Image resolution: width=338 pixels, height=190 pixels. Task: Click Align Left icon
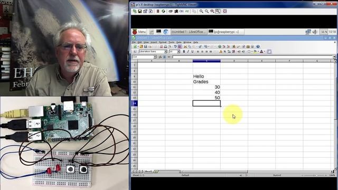coord(198,52)
